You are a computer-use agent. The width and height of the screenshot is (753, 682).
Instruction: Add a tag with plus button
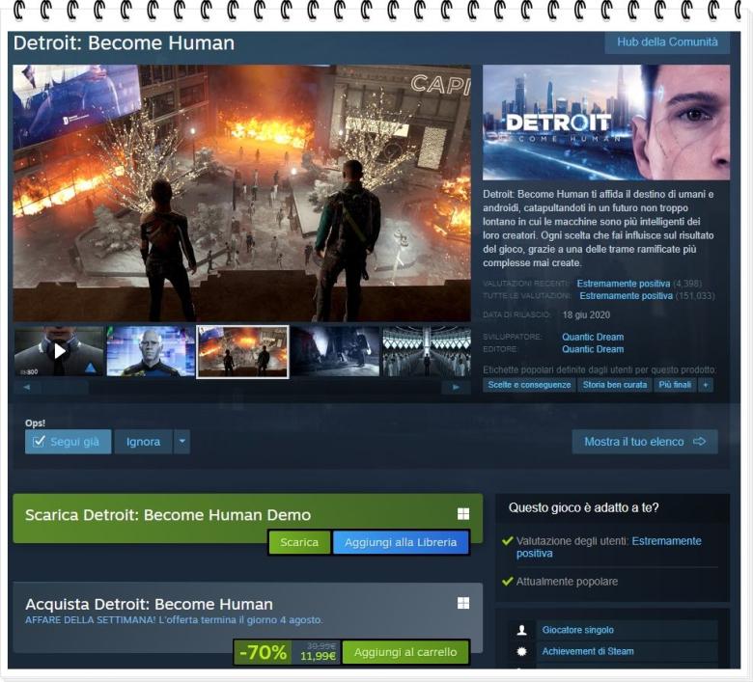pos(706,385)
